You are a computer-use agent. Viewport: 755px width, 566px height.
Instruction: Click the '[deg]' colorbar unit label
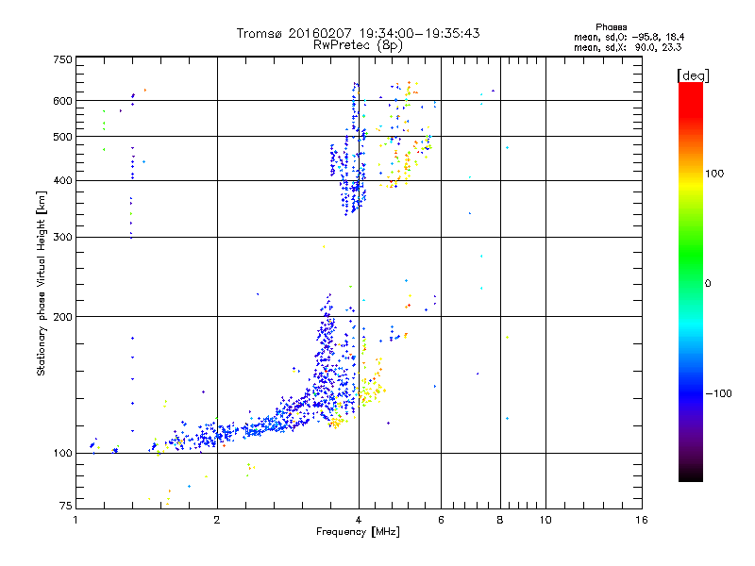click(x=693, y=75)
